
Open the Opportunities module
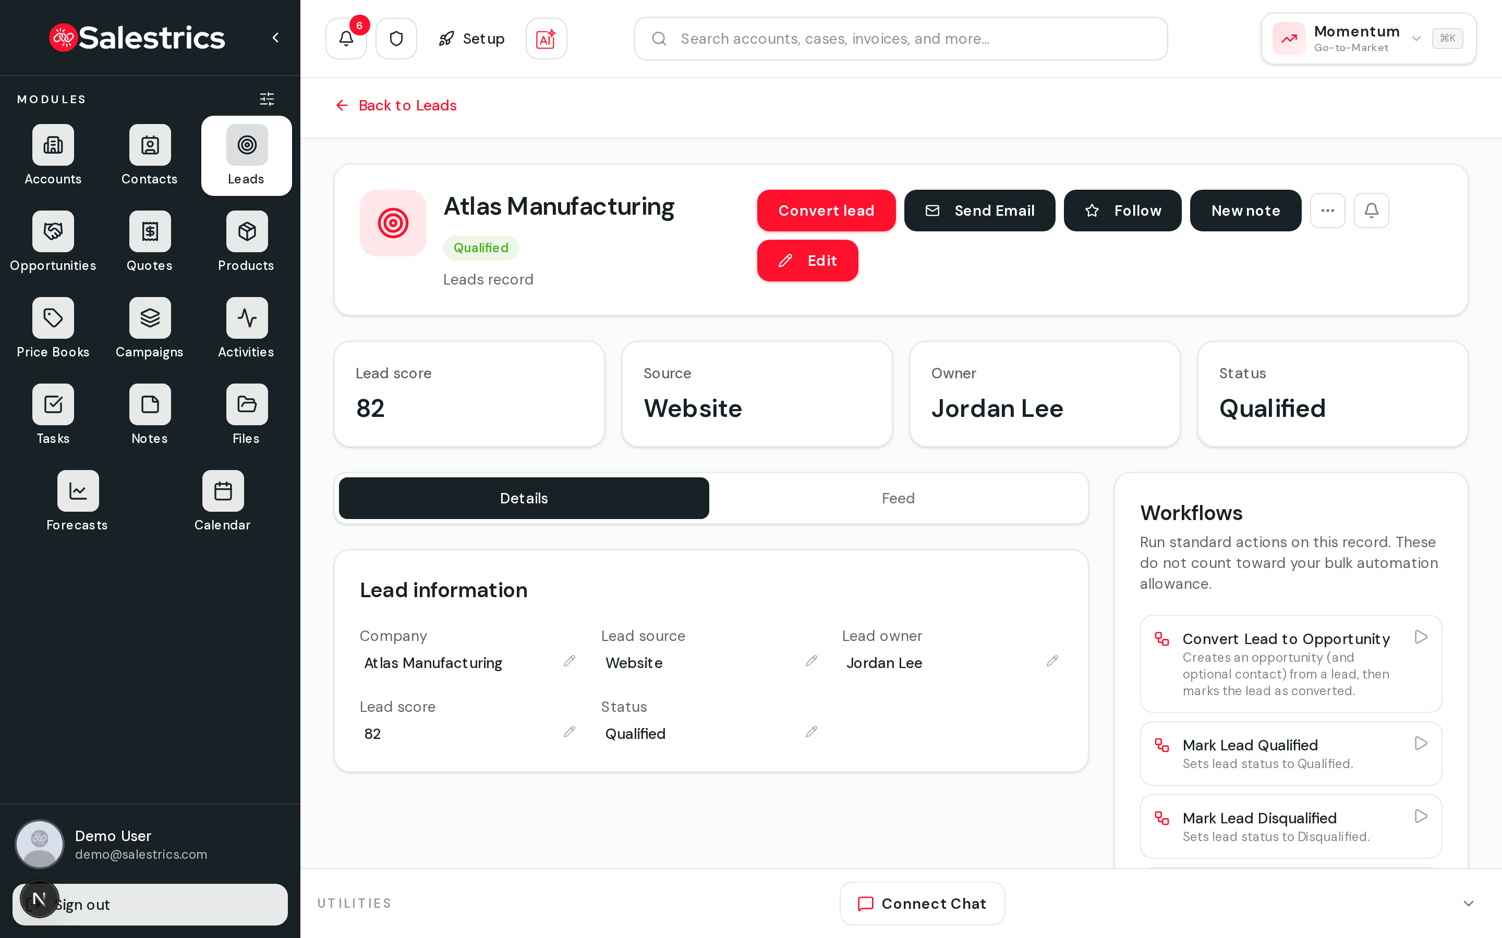[53, 242]
